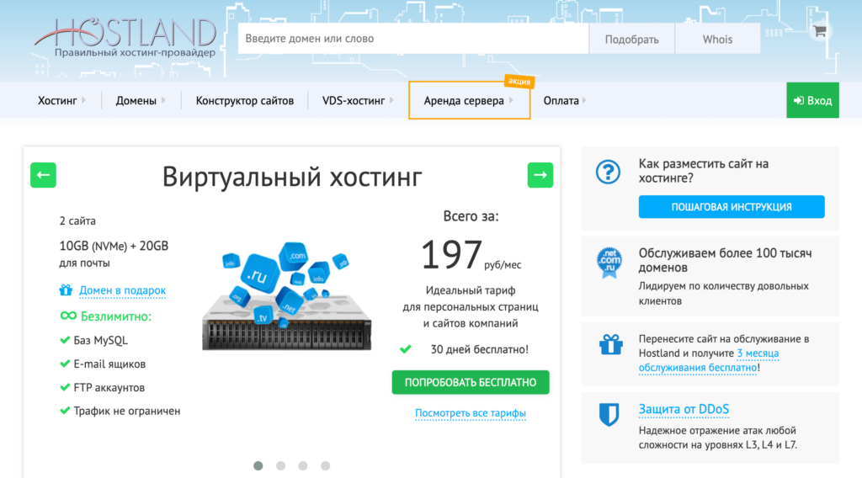Focus the domain search input field
Image resolution: width=862 pixels, height=478 pixels.
pyautogui.click(x=413, y=39)
